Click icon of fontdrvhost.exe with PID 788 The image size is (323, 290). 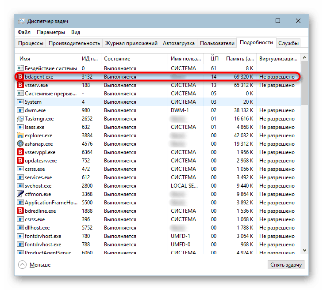20,245
